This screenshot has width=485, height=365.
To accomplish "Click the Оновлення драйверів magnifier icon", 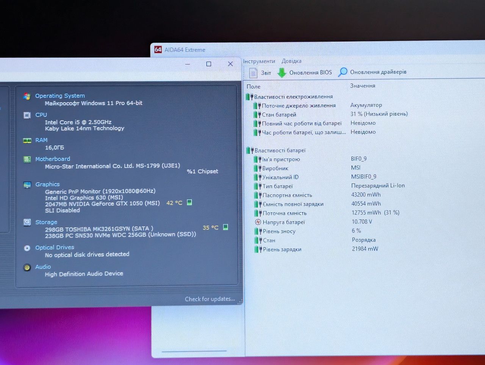I will 343,72.
